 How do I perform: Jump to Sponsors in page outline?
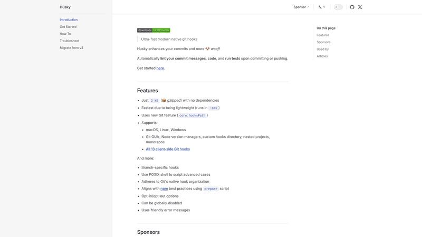(323, 42)
